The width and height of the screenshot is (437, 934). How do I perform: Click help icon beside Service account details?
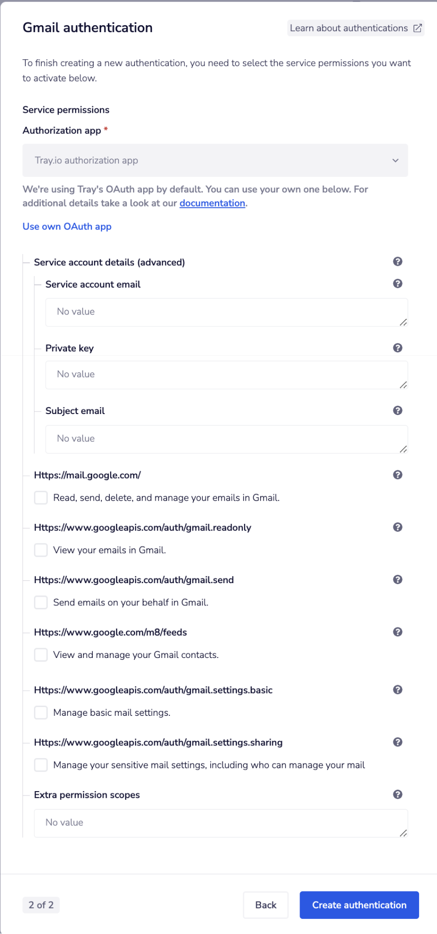pos(398,262)
